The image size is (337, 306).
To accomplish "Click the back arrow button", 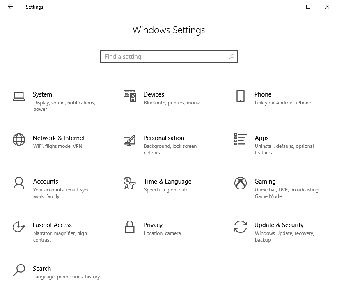I will click(x=10, y=7).
